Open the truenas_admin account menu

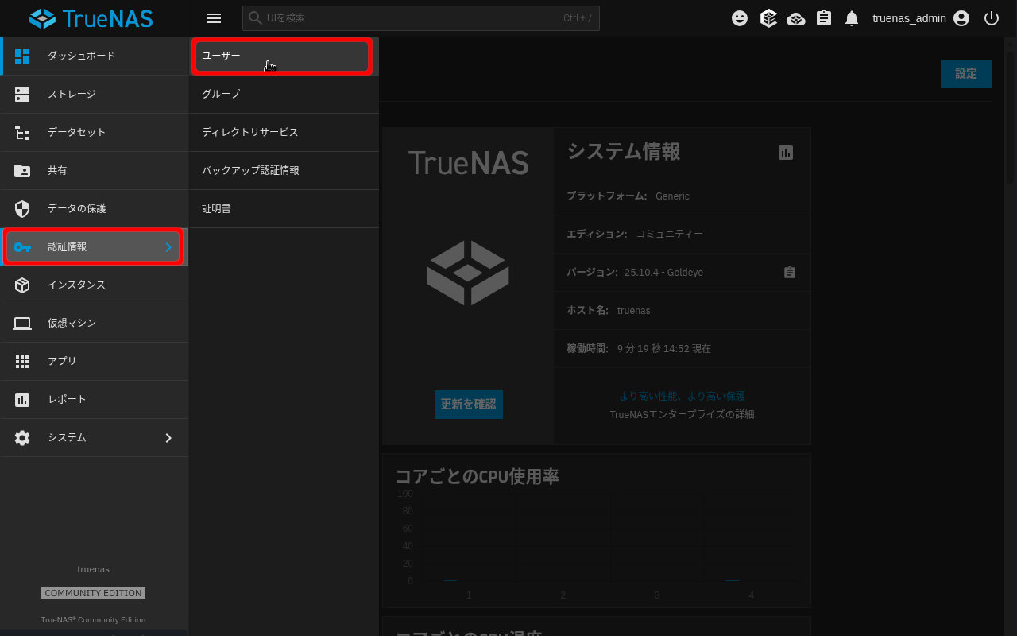click(921, 18)
